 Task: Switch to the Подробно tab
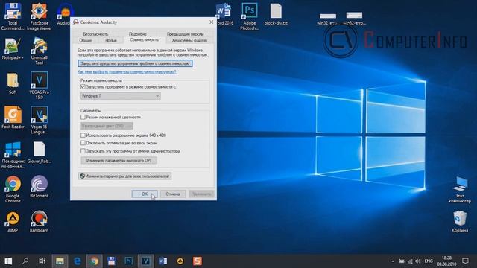[137, 34]
